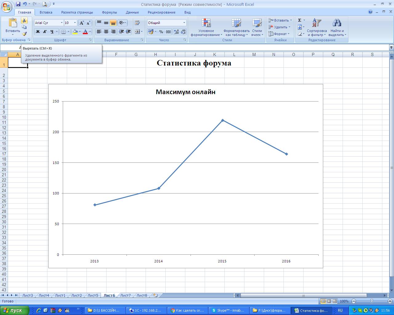Click the пуск Start button
This screenshot has height=315, width=394.
[x=14, y=310]
